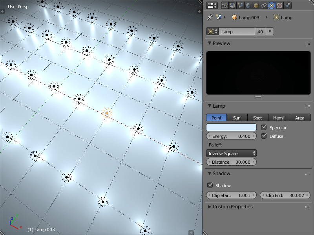Screen dimensions: 314x235
Task: Select the Render Layers properties tab icon
Action: [x=232, y=5]
